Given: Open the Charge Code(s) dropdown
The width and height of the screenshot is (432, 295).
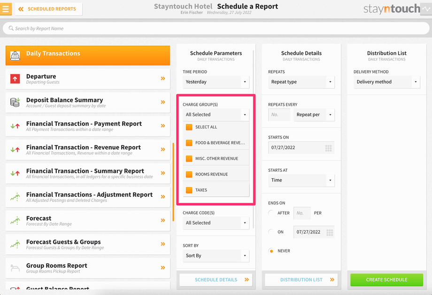Looking at the screenshot, I should click(216, 223).
